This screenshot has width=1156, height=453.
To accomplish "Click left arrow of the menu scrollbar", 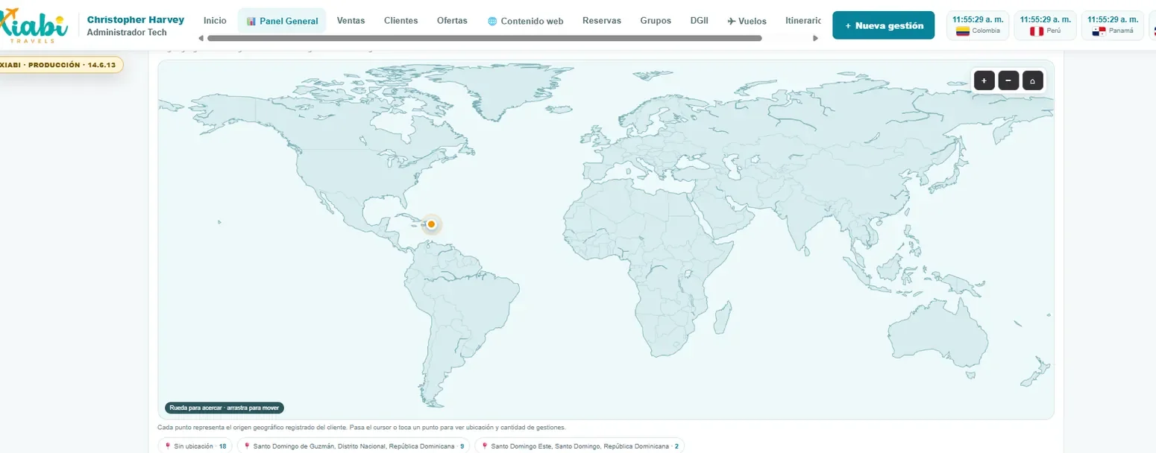I will (201, 38).
